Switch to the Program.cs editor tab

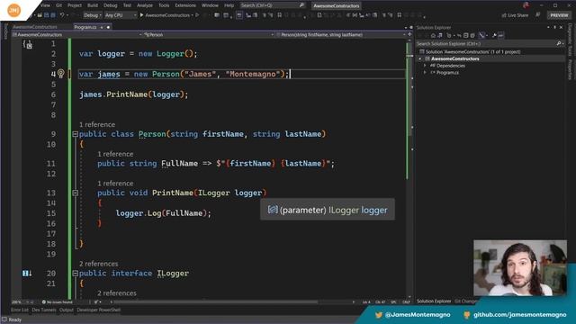pos(85,27)
